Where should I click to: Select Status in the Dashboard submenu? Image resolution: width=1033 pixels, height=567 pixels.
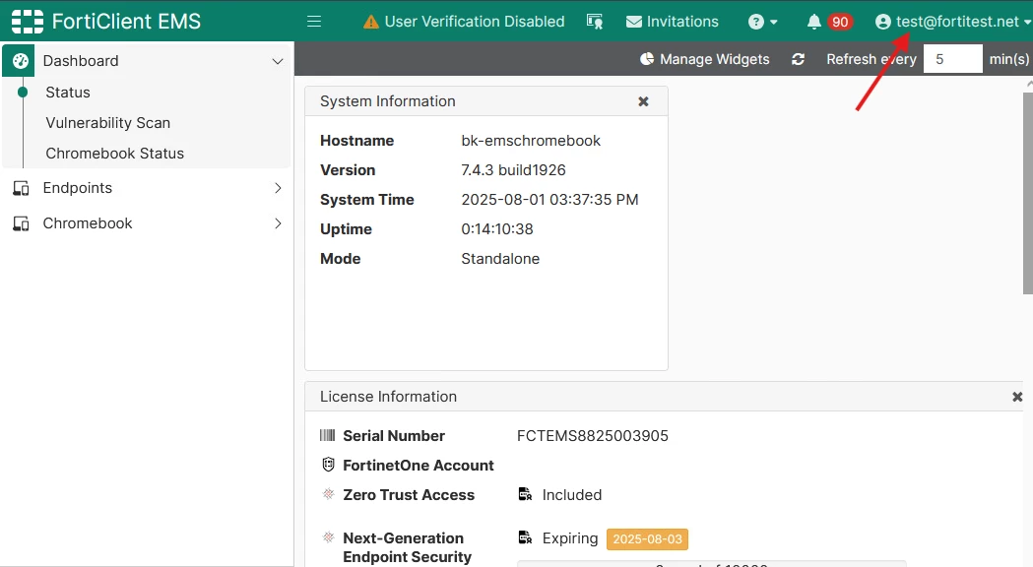coord(68,93)
